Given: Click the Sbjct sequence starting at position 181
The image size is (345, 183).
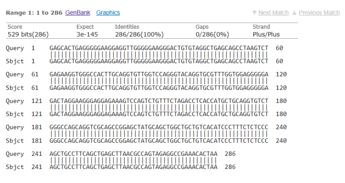Looking at the screenshot, I should coord(159,141).
